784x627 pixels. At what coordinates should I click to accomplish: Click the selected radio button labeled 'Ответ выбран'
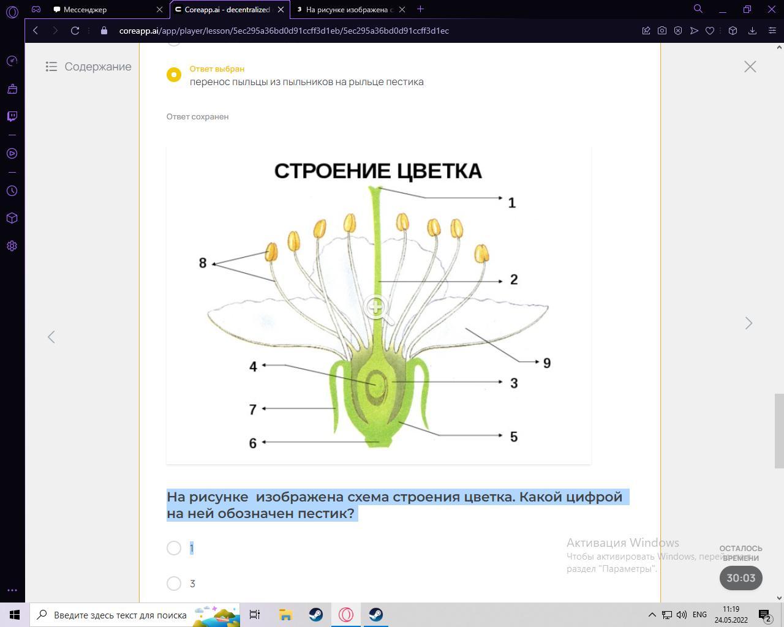(x=174, y=75)
